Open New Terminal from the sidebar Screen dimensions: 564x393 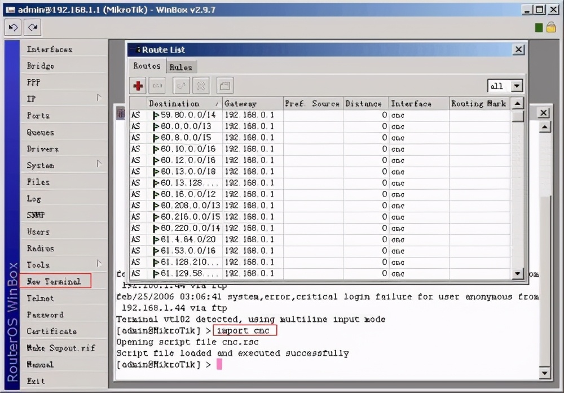coord(54,281)
